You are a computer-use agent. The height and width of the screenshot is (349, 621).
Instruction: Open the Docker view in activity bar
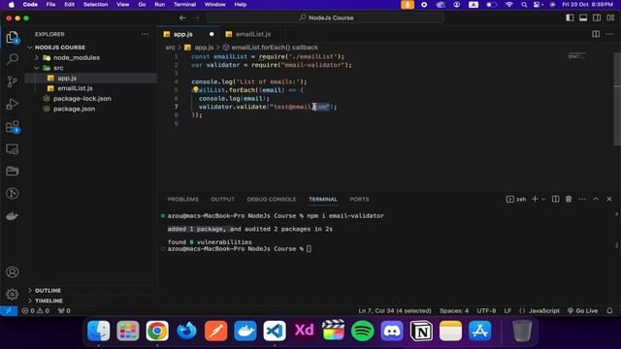(13, 216)
